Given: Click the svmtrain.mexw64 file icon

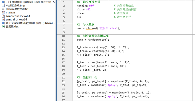Looking at the screenshot, I should pos(3,19).
